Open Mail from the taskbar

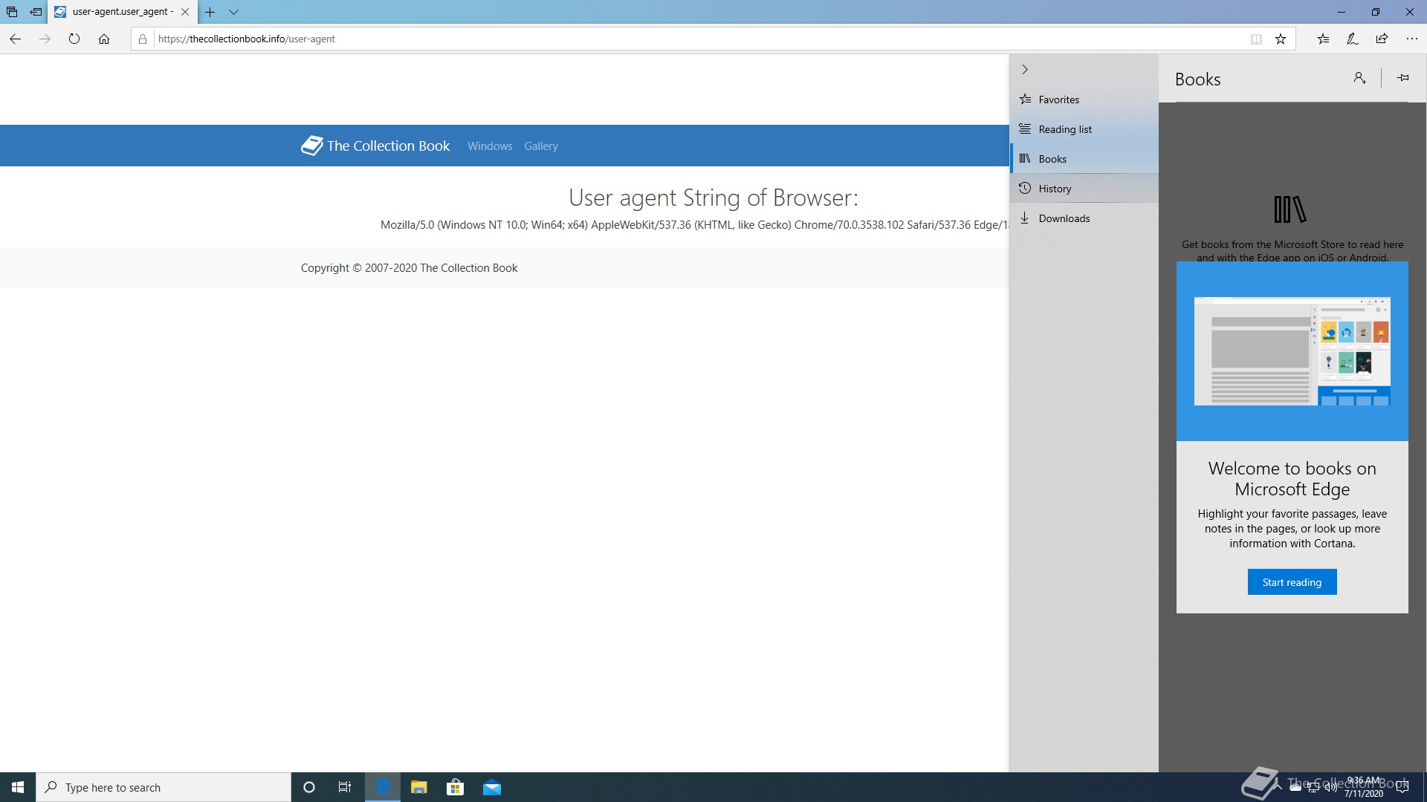point(491,787)
